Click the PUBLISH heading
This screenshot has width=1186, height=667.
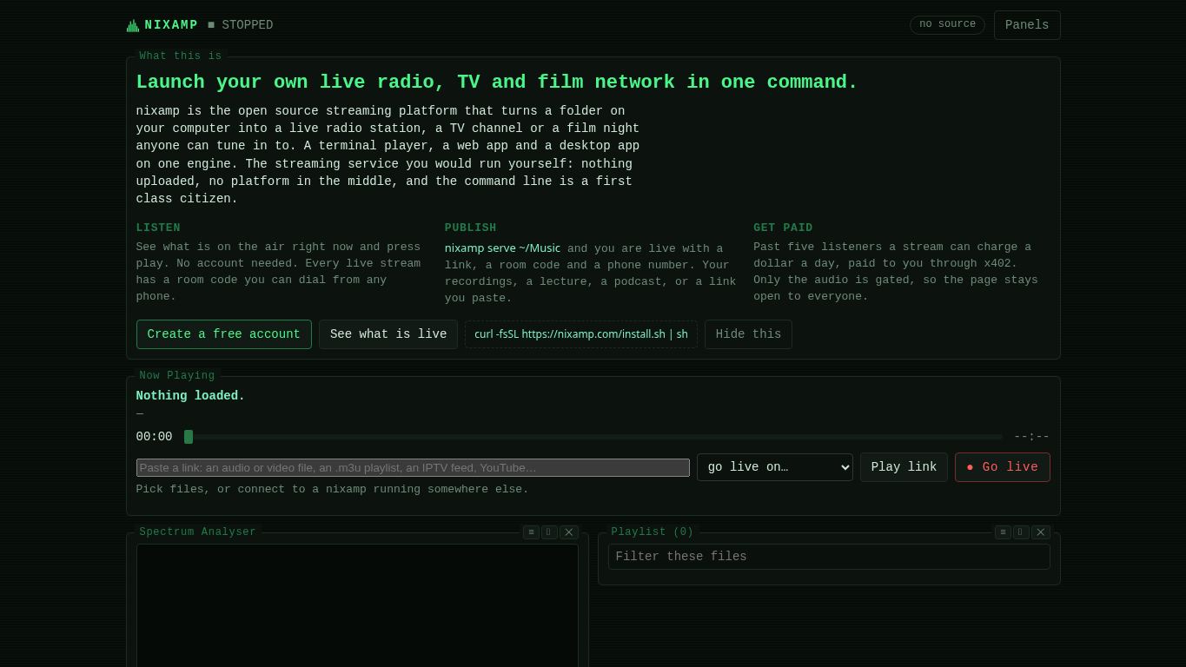pos(471,228)
